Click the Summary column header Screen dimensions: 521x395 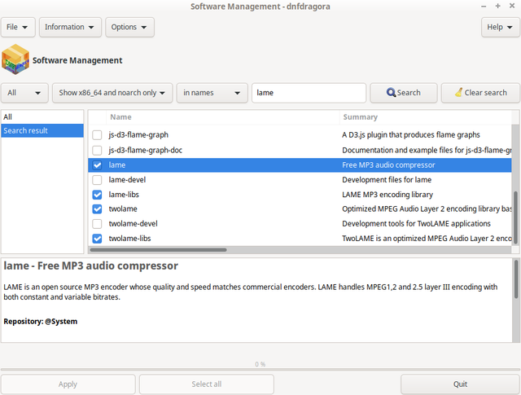coord(425,117)
